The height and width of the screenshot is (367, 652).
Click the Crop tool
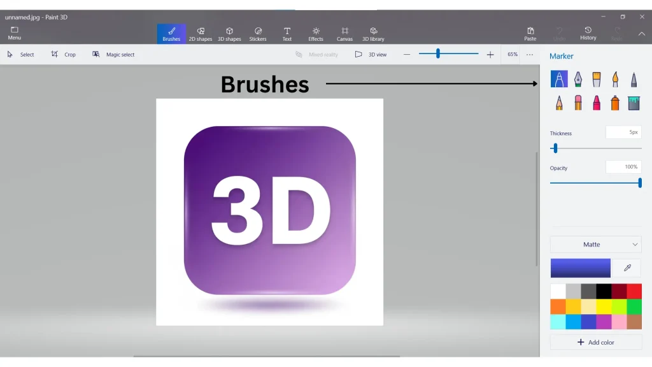pos(64,54)
